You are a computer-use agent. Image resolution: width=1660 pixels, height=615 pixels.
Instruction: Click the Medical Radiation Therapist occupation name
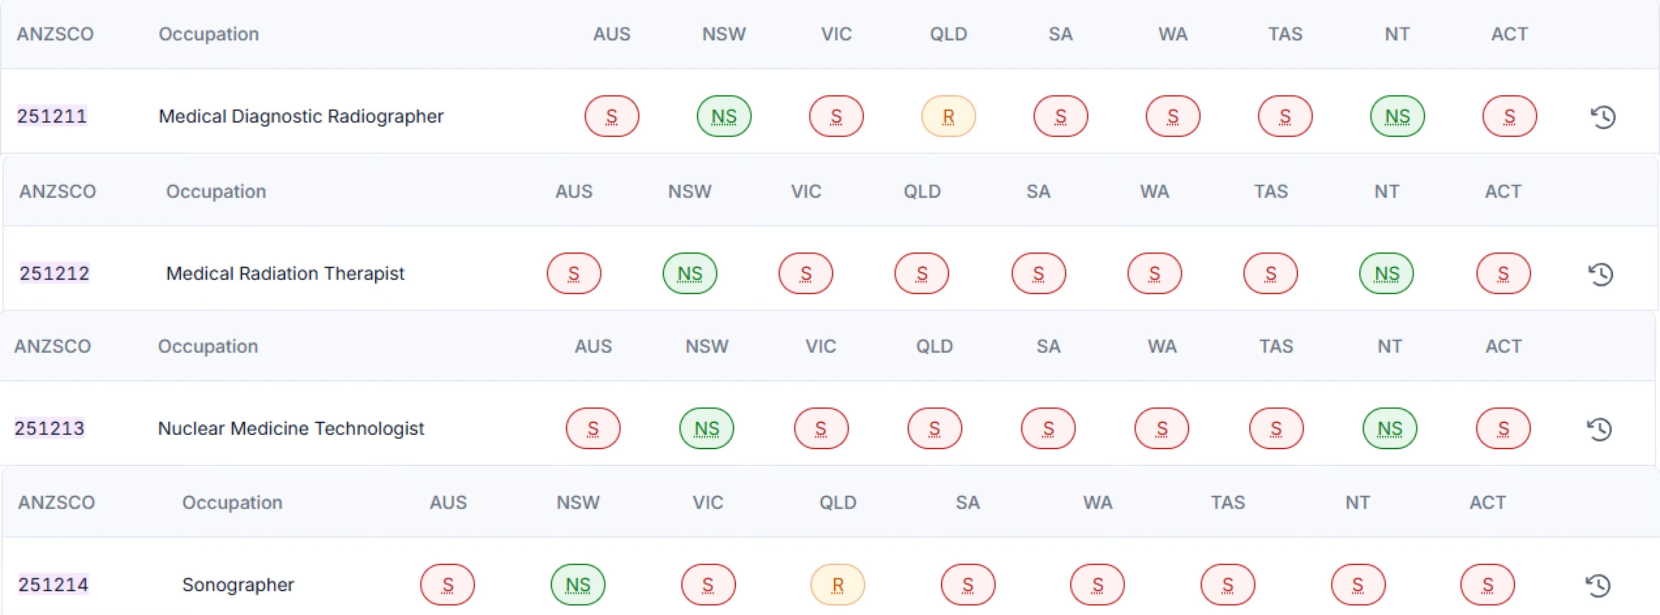[x=285, y=273]
